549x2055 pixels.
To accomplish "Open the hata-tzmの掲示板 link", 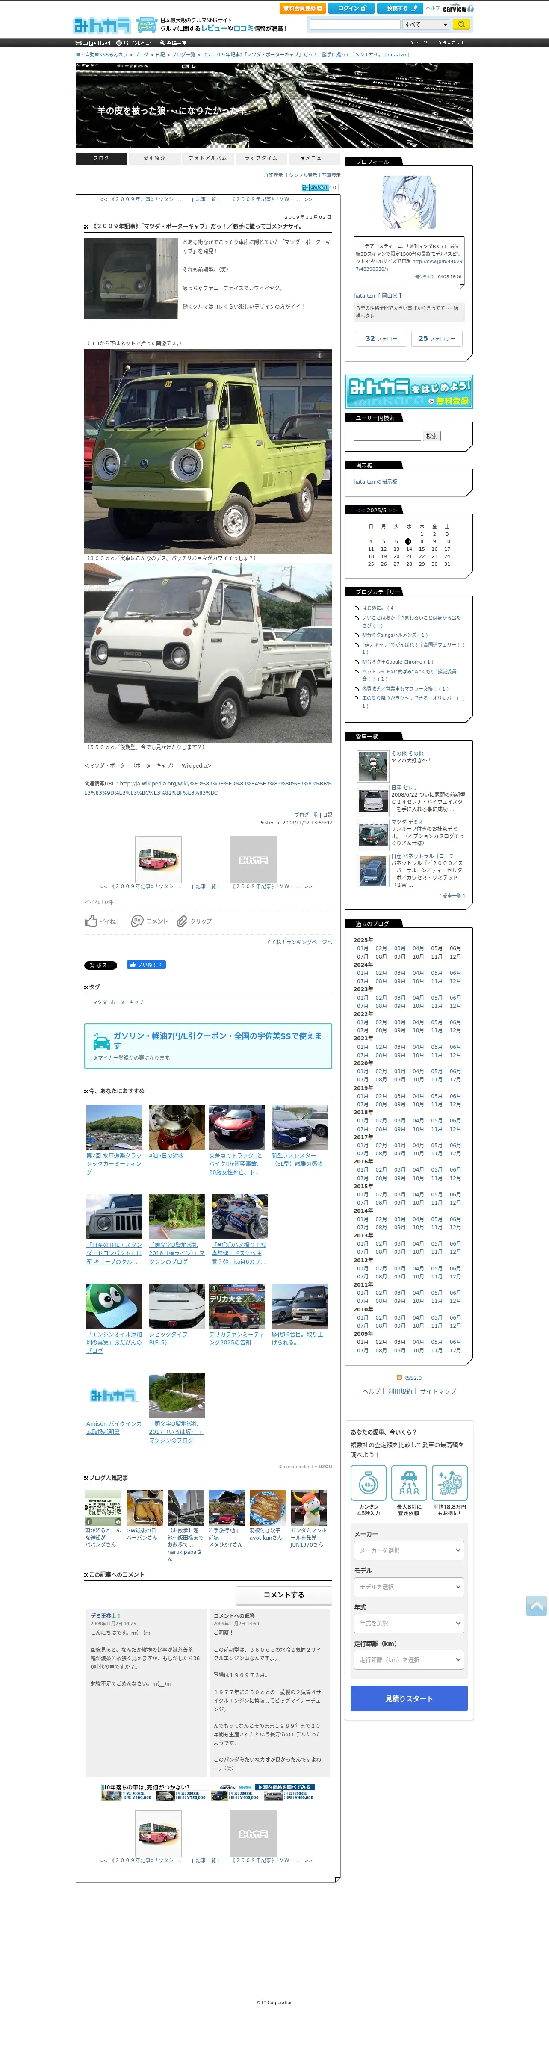I will click(x=375, y=482).
